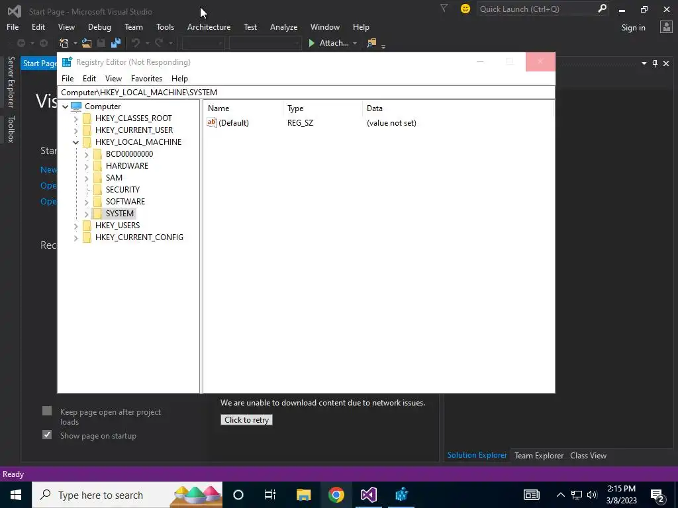The width and height of the screenshot is (678, 508).
Task: Click the Computer icon in registry tree
Action: click(x=76, y=106)
